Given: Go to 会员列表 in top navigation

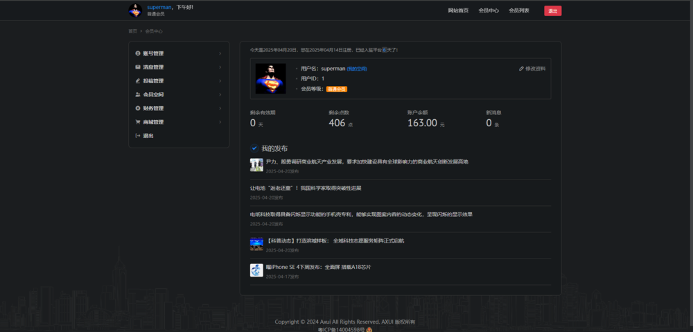Looking at the screenshot, I should point(519,10).
